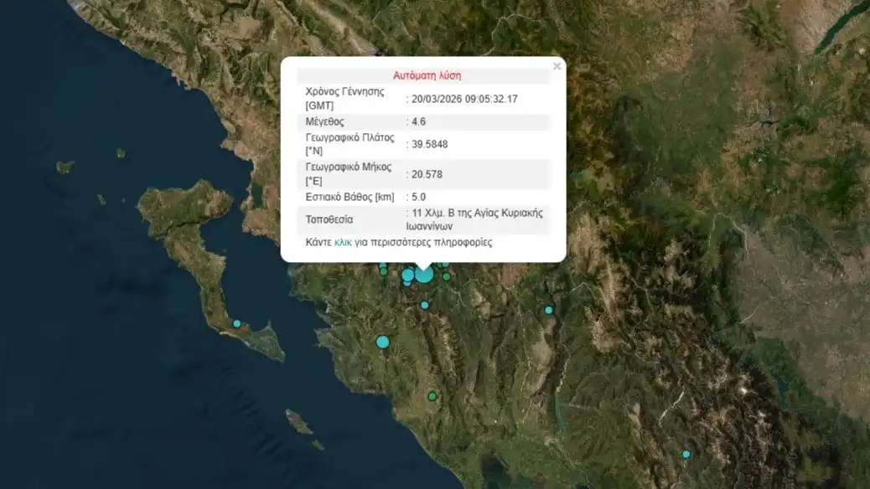The width and height of the screenshot is (870, 489).
Task: Click the medium cyan marker left of the largest one
Action: point(408,275)
